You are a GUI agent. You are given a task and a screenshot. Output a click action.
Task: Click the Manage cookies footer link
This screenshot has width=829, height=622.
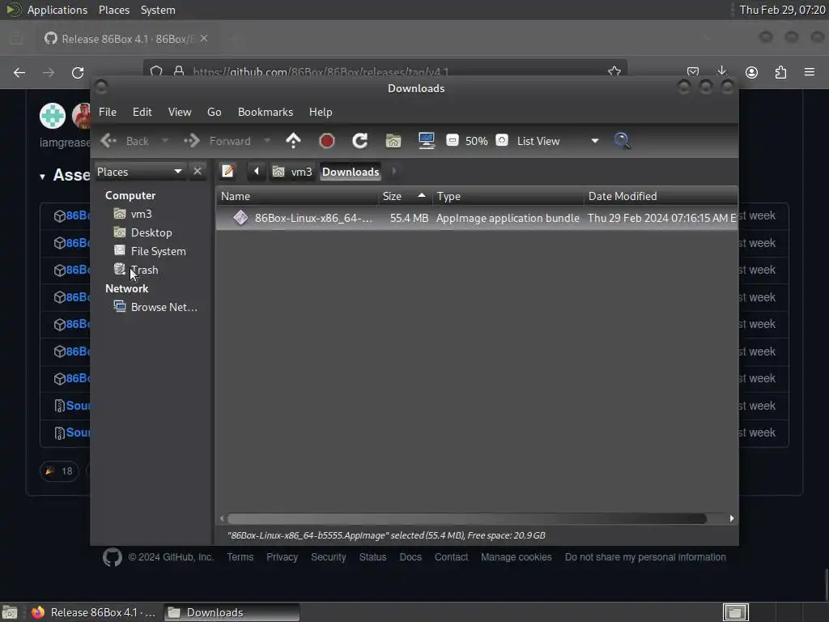516,557
